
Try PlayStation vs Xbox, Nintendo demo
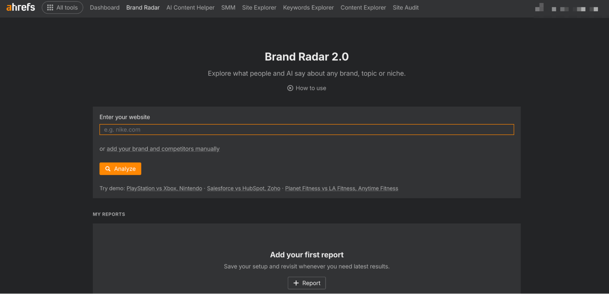tap(164, 189)
